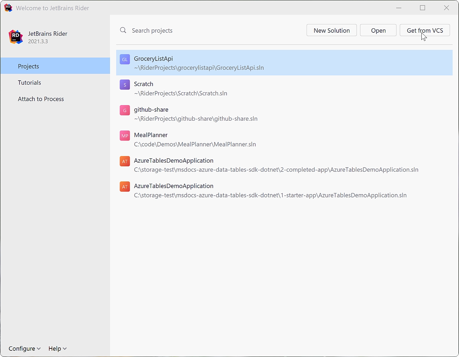The width and height of the screenshot is (459, 357).
Task: Close the Rider welcome window
Action: pyautogui.click(x=446, y=8)
